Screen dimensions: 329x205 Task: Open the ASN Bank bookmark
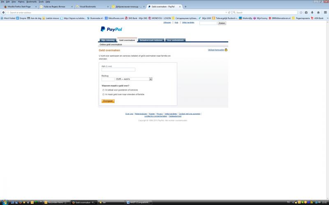[x=317, y=18]
